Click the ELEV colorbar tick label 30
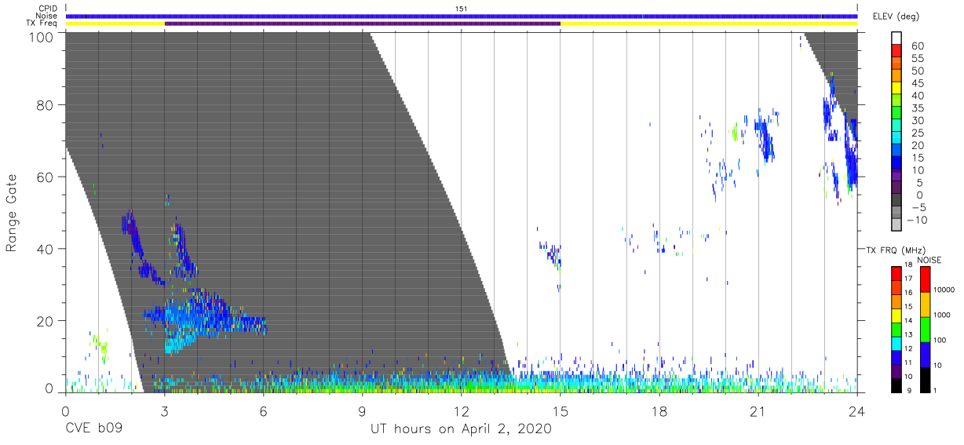Viewport: 964px width, 445px height. (x=916, y=120)
